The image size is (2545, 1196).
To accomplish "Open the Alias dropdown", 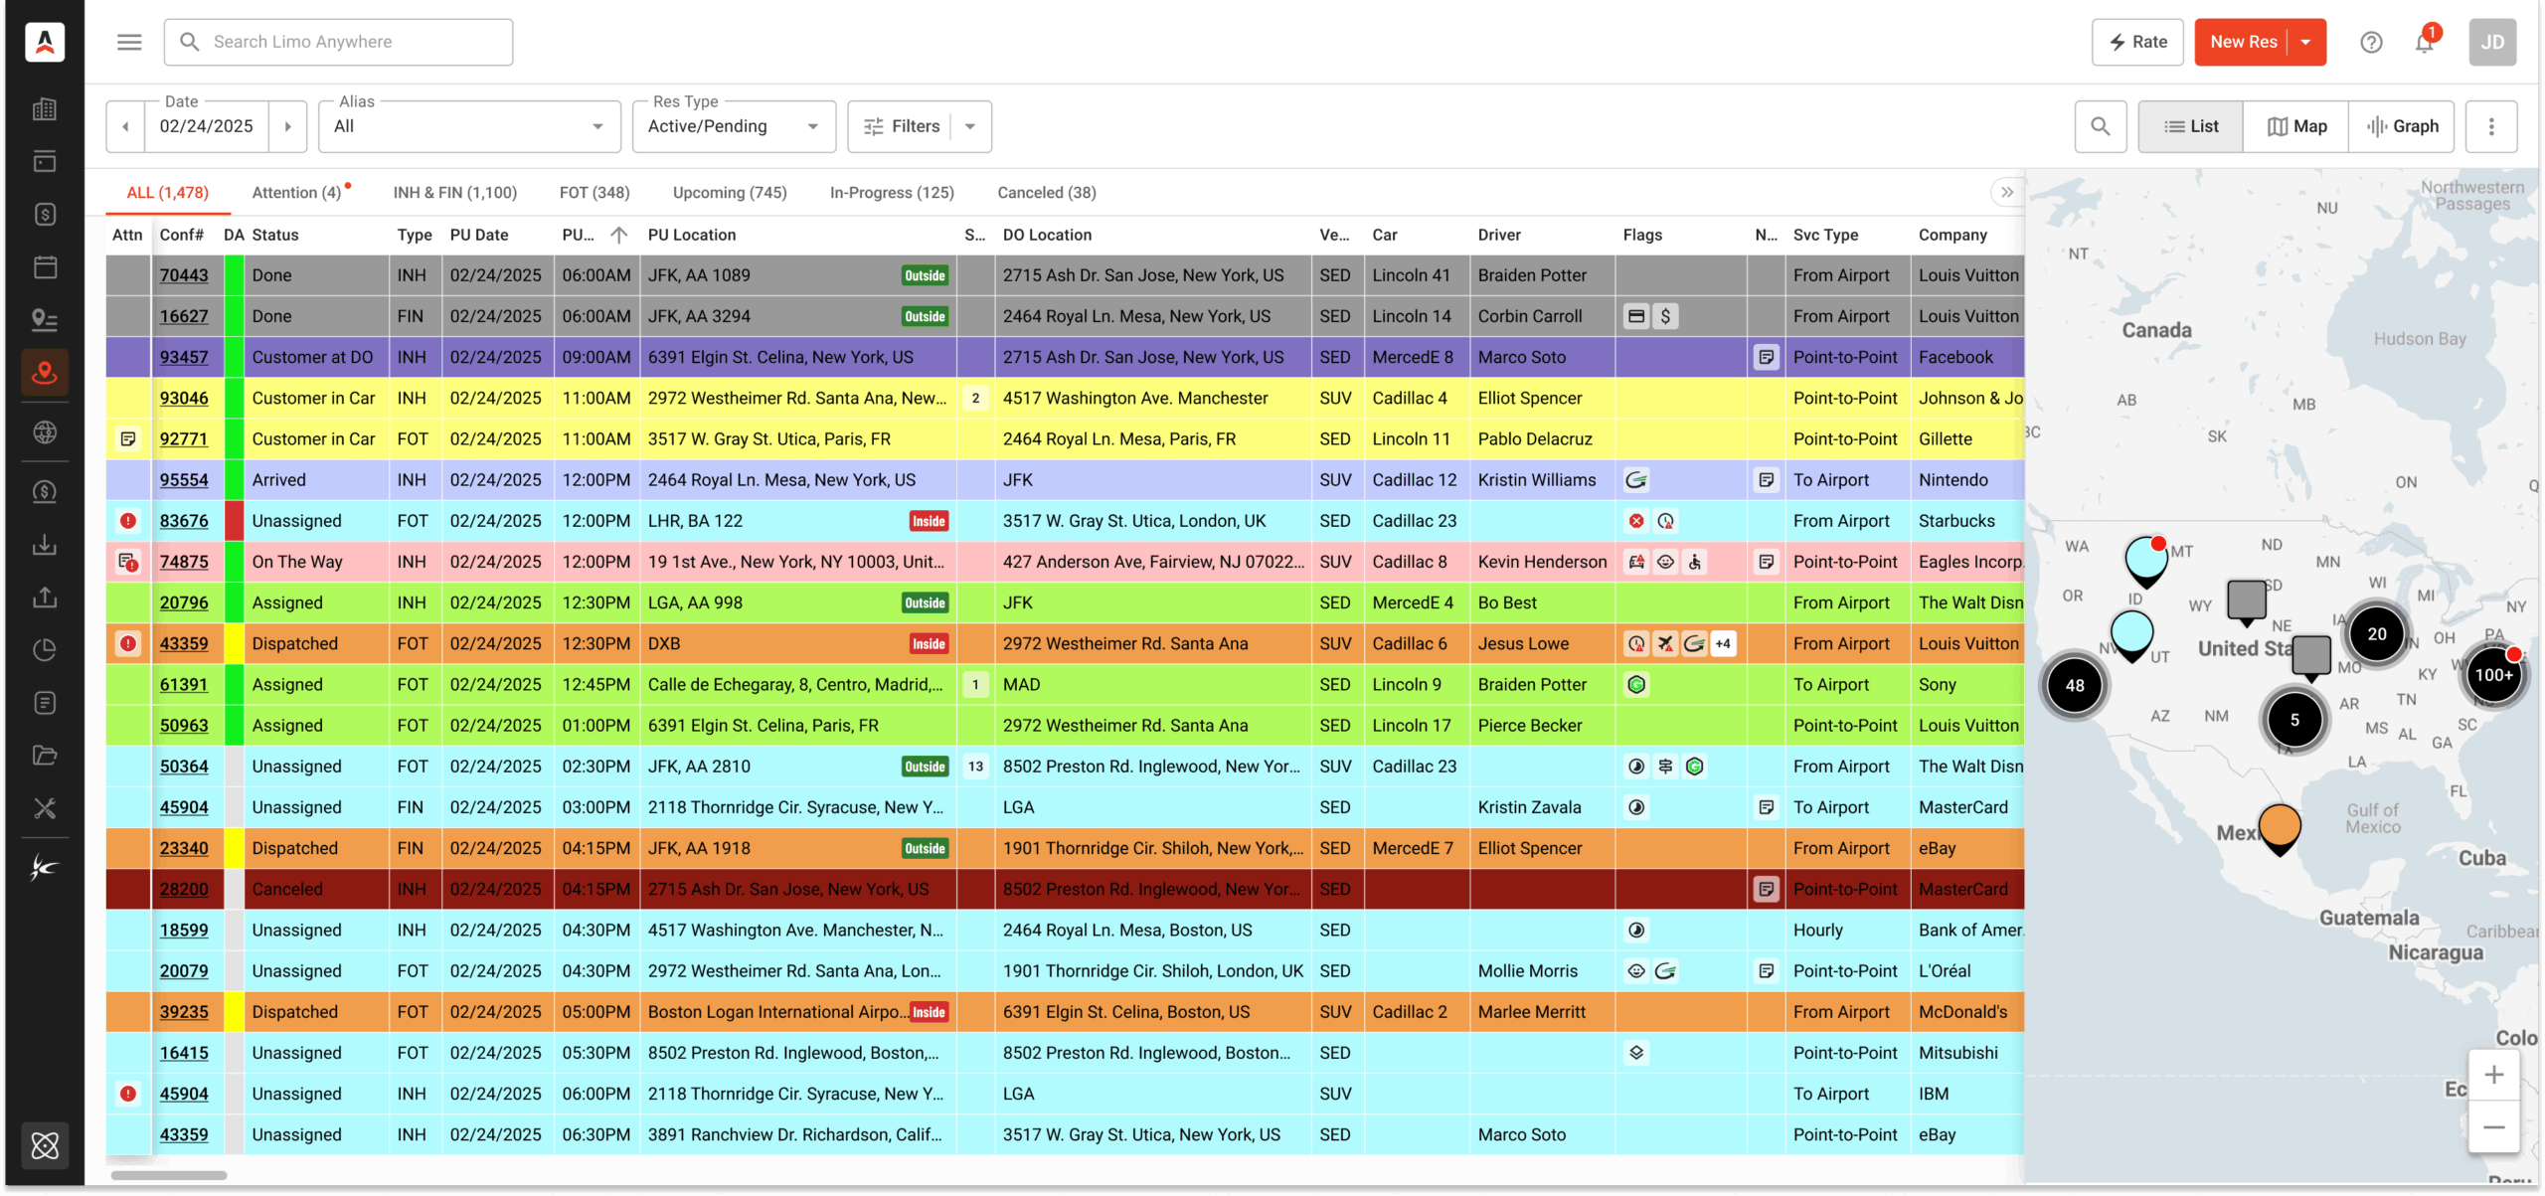I will 469,126.
